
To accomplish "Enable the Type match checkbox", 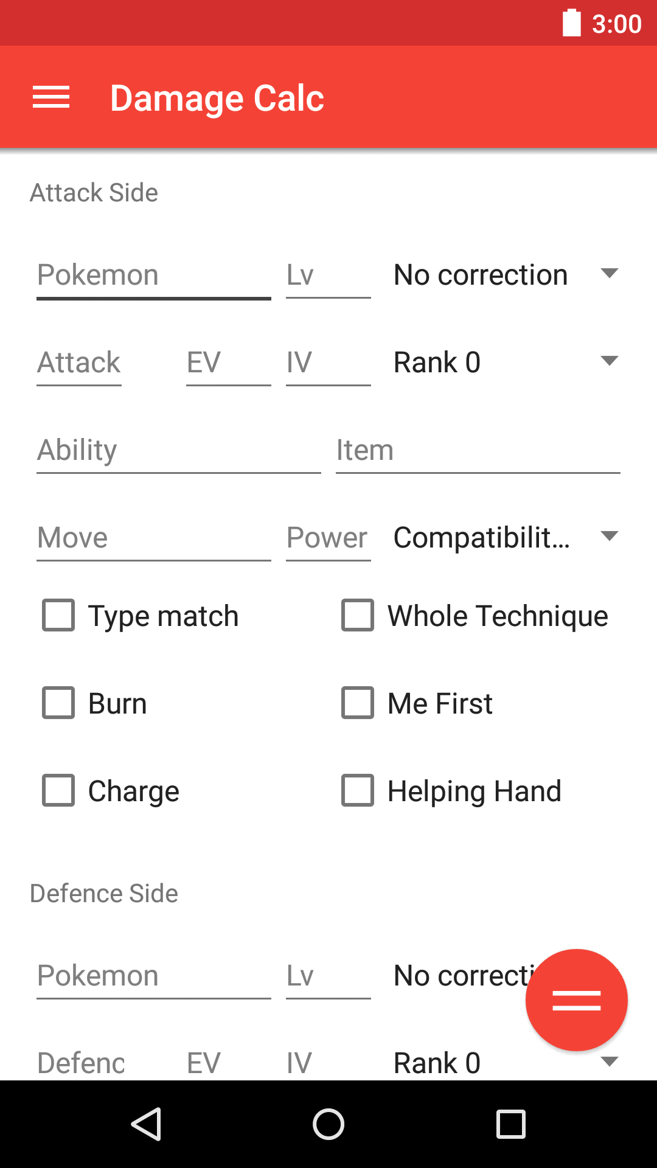I will pos(58,616).
